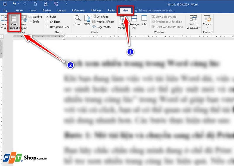234x166 pixels.
Task: Enable the Navigation Pane checkbox
Action: (48, 27)
